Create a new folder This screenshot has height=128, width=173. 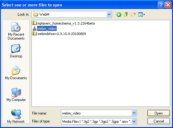(x=133, y=14)
